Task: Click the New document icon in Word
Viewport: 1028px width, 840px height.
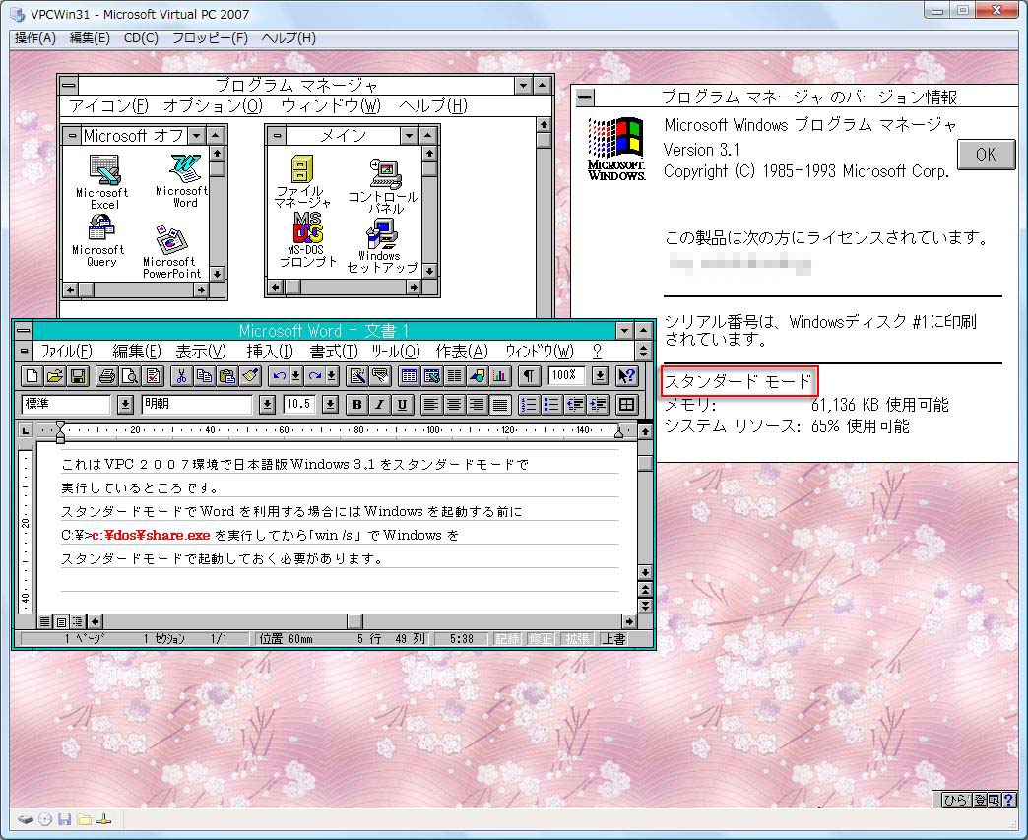Action: click(x=32, y=376)
